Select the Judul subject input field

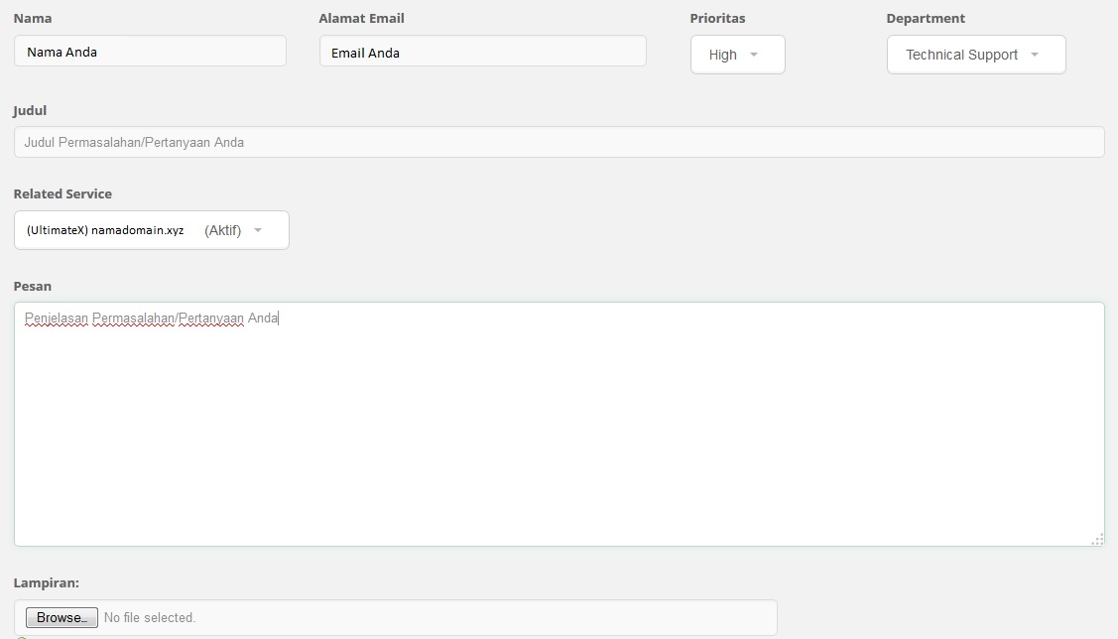pyautogui.click(x=559, y=142)
